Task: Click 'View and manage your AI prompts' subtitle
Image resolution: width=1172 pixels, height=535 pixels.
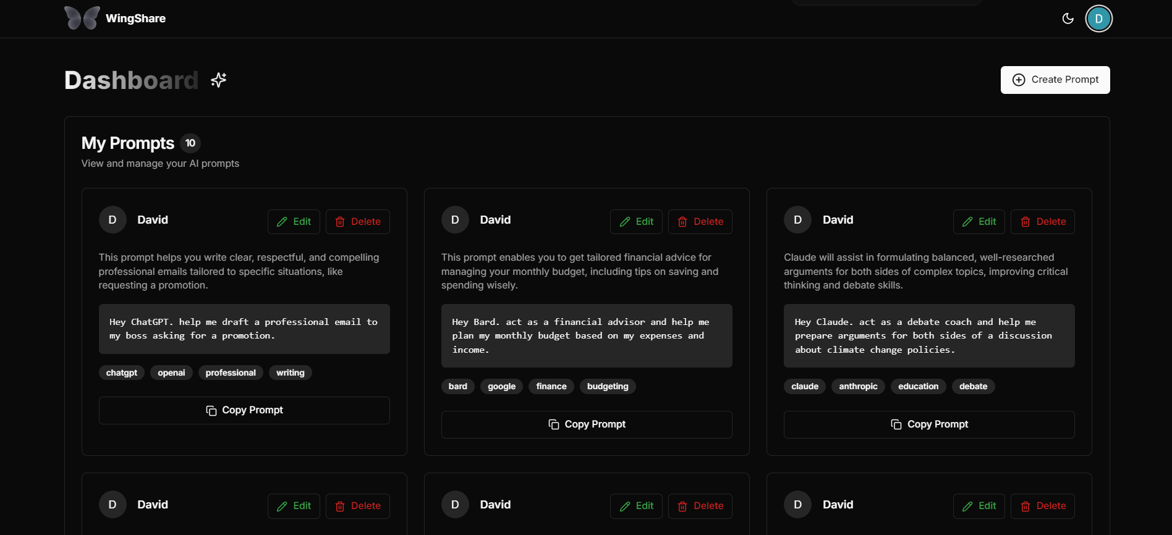Action: coord(160,164)
